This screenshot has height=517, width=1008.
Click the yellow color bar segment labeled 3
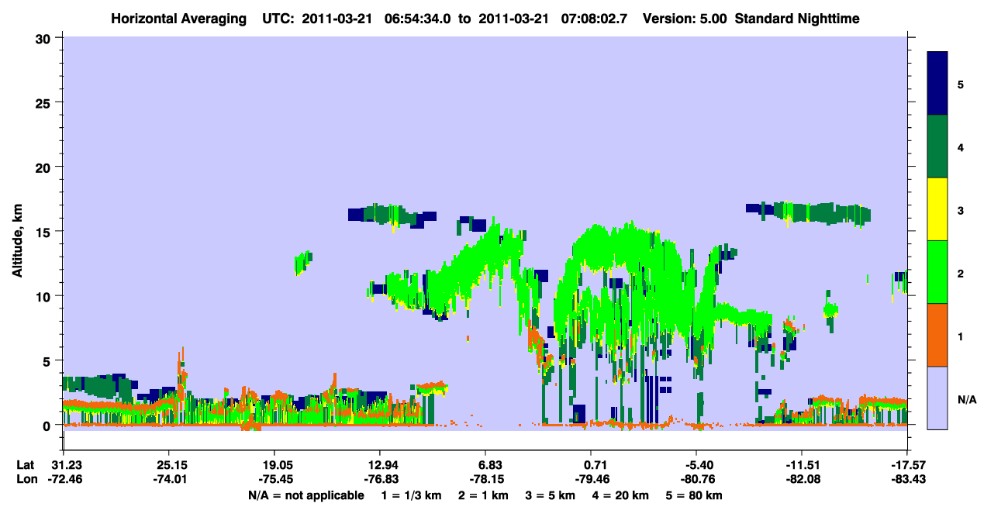point(937,209)
